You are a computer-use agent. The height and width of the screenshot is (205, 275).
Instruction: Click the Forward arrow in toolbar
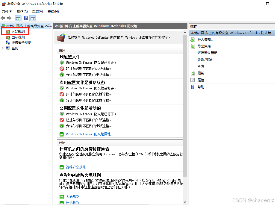(x=9, y=18)
